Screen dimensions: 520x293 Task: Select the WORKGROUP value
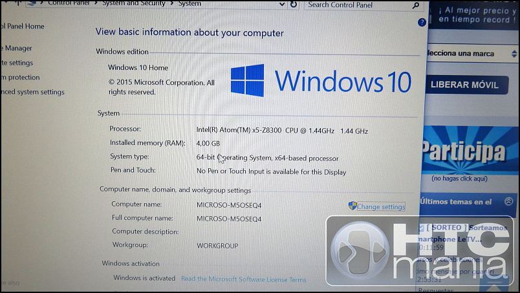tap(217, 246)
